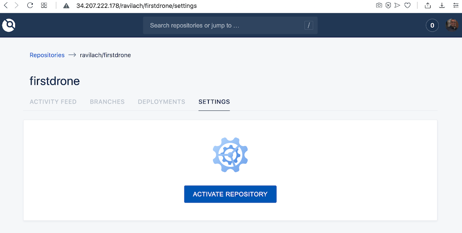462x233 pixels.
Task: Select the address bar URL
Action: (136, 6)
